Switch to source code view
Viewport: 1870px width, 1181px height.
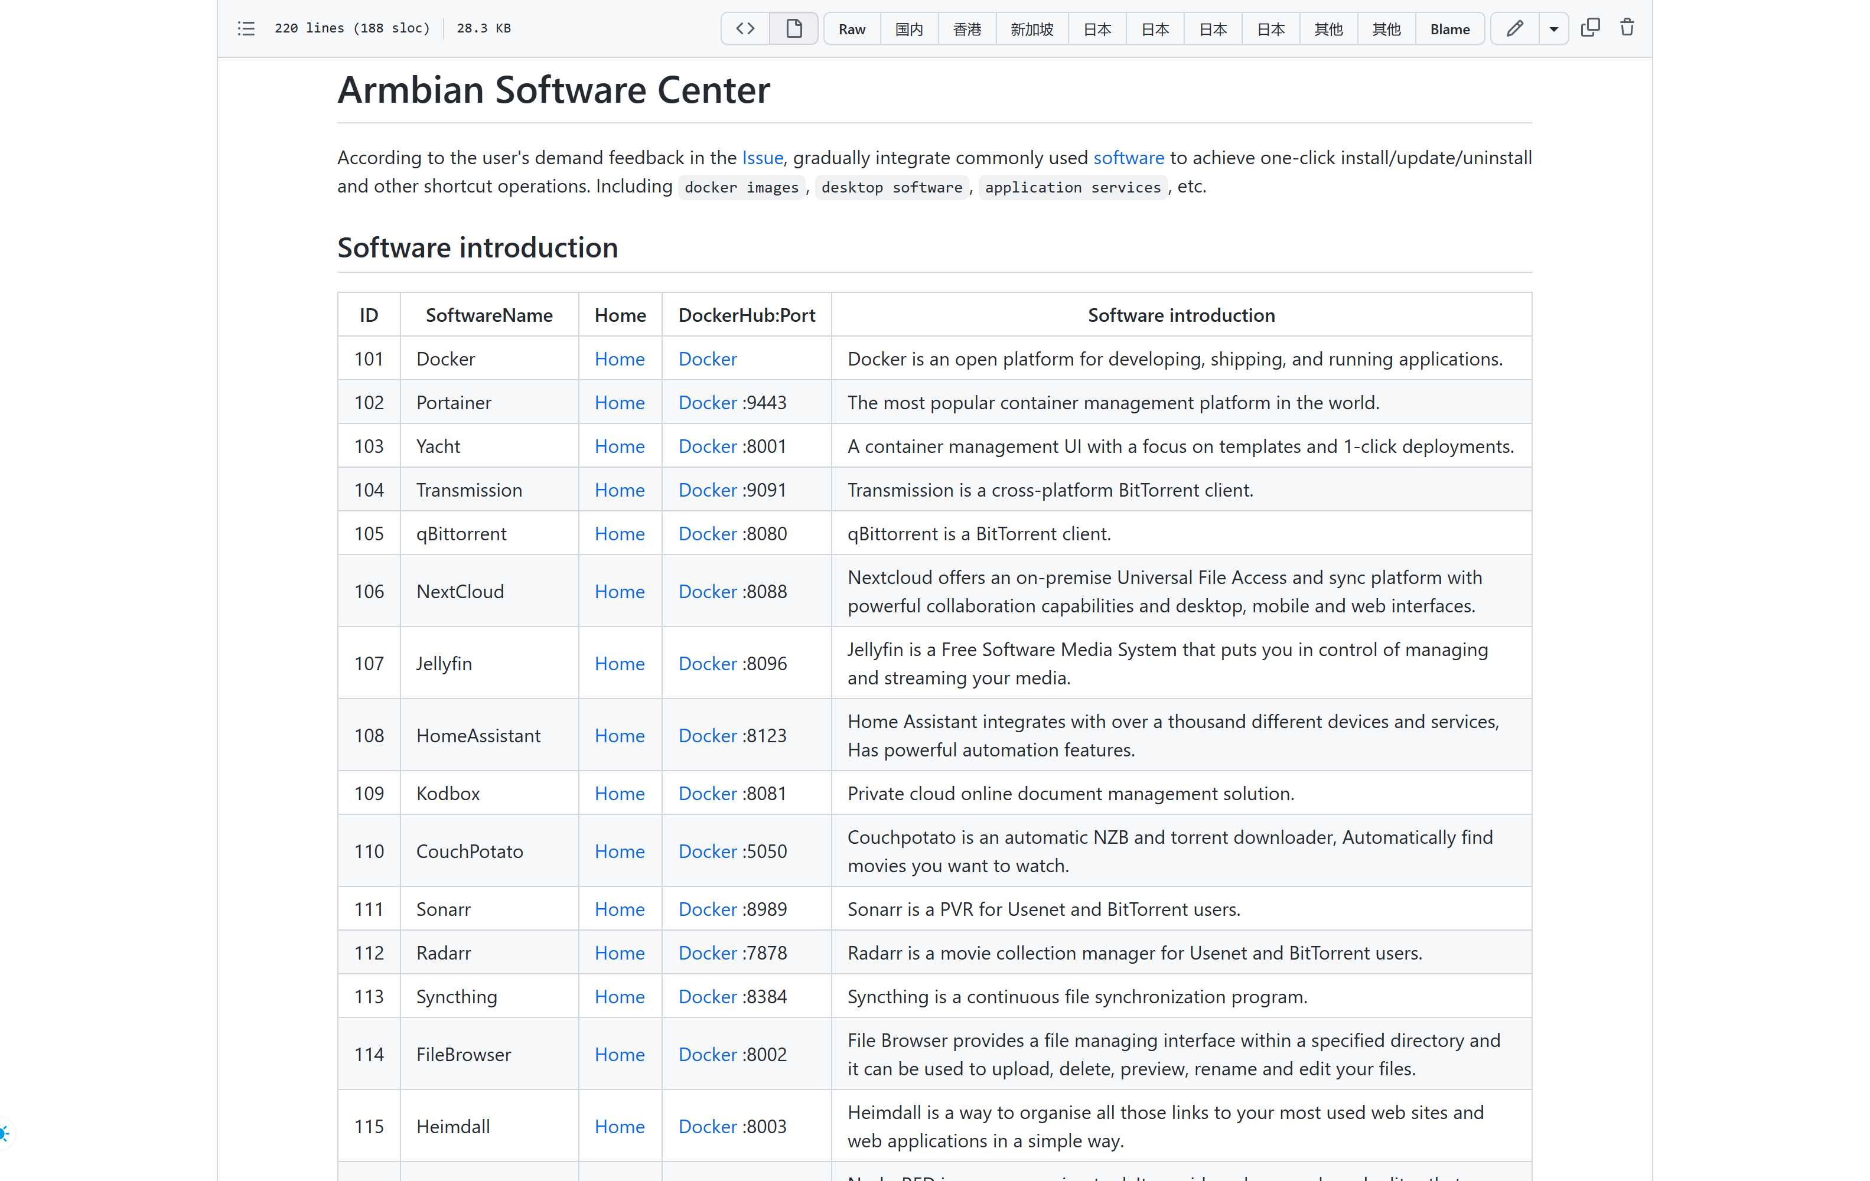coord(745,29)
